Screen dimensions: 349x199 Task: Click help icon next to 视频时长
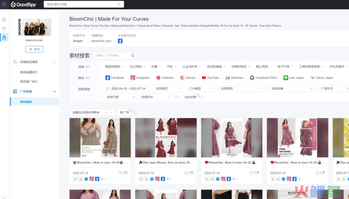[176, 97]
